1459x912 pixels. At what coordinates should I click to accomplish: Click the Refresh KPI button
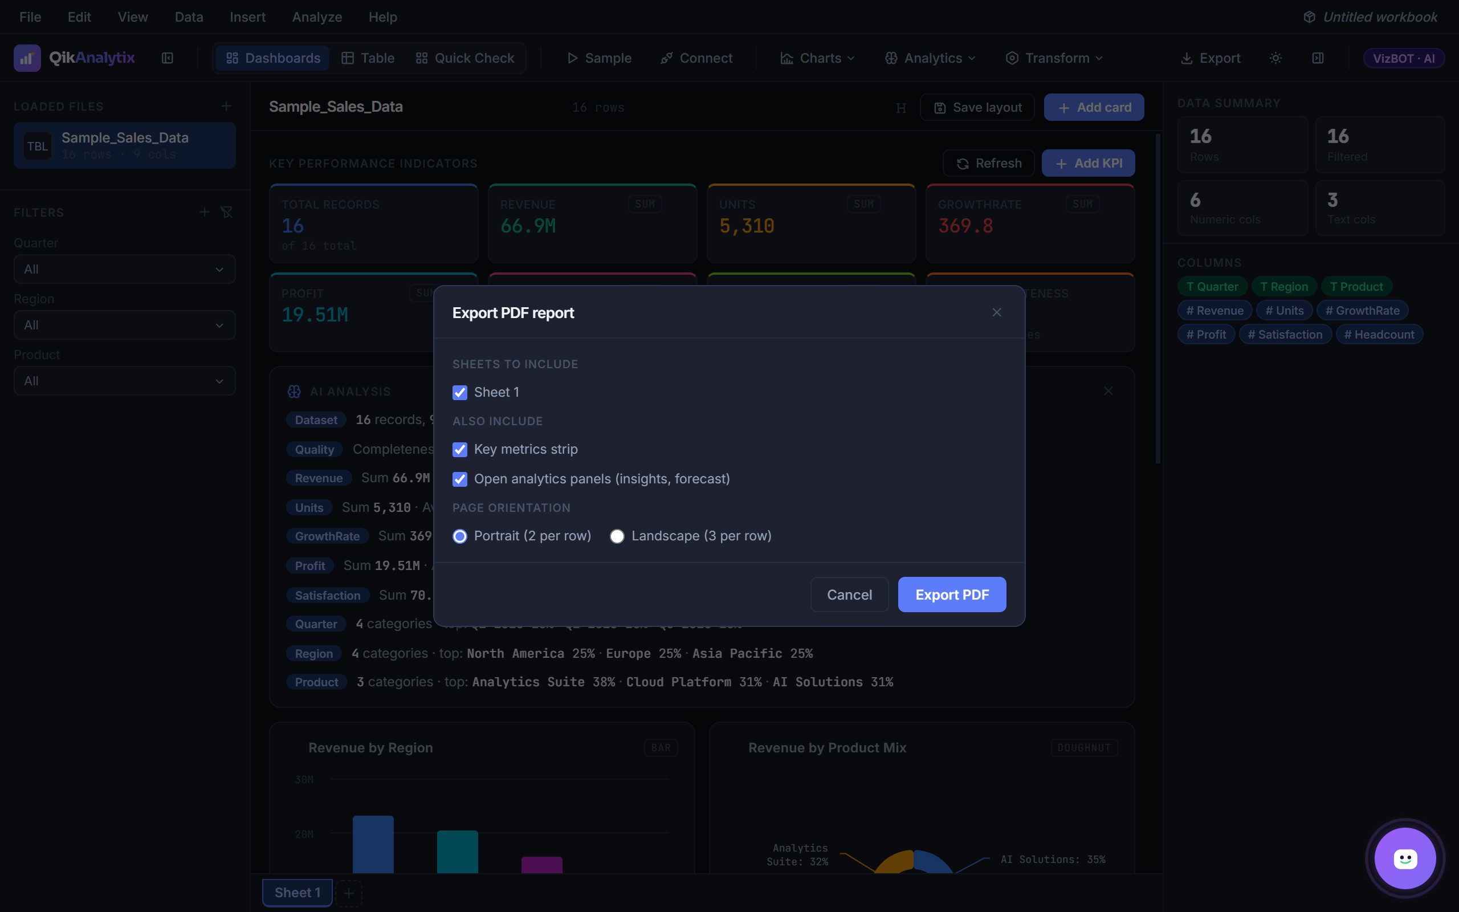point(989,164)
